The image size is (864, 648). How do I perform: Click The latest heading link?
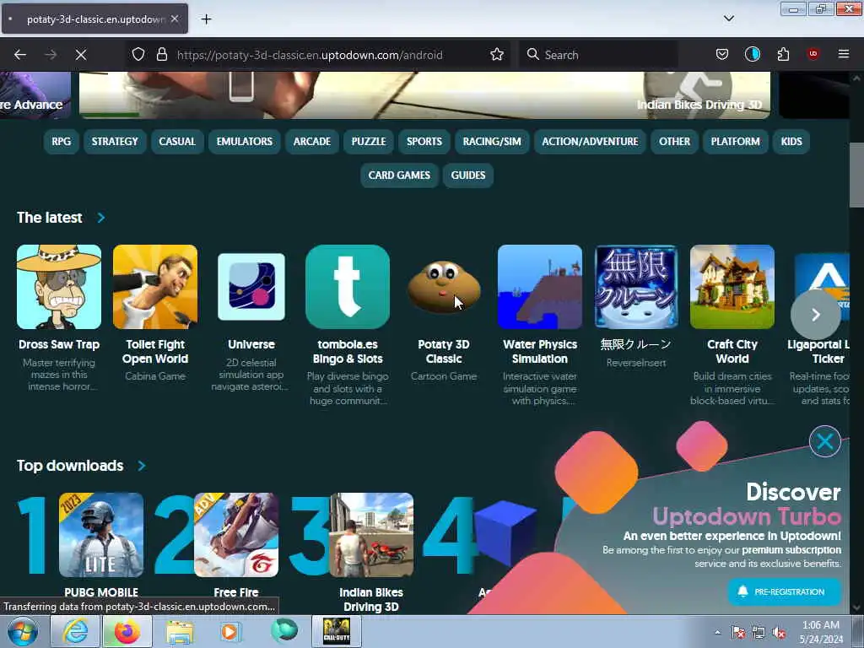click(50, 218)
